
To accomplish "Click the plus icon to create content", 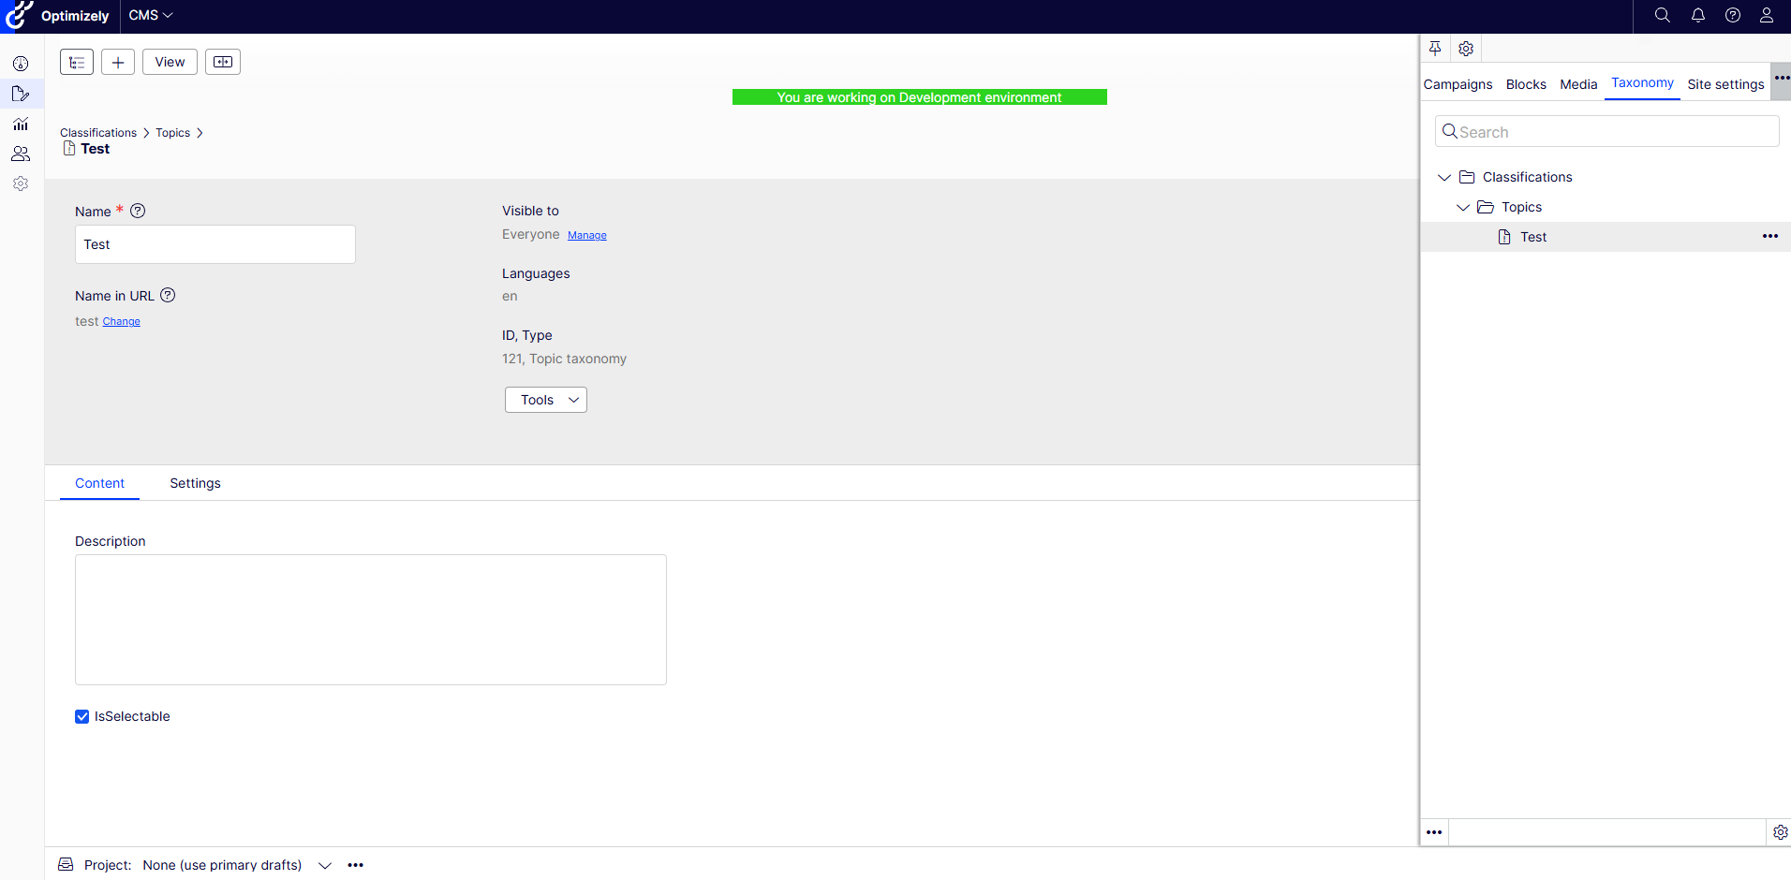I will (x=118, y=62).
